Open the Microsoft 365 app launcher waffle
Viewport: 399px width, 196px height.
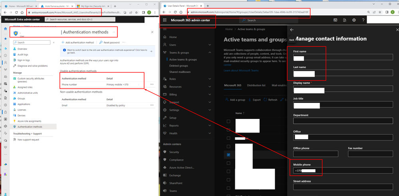coord(165,20)
